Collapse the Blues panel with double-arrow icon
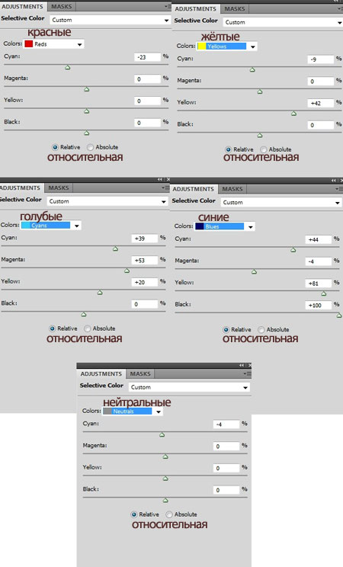This screenshot has width=343, height=567. click(x=333, y=180)
